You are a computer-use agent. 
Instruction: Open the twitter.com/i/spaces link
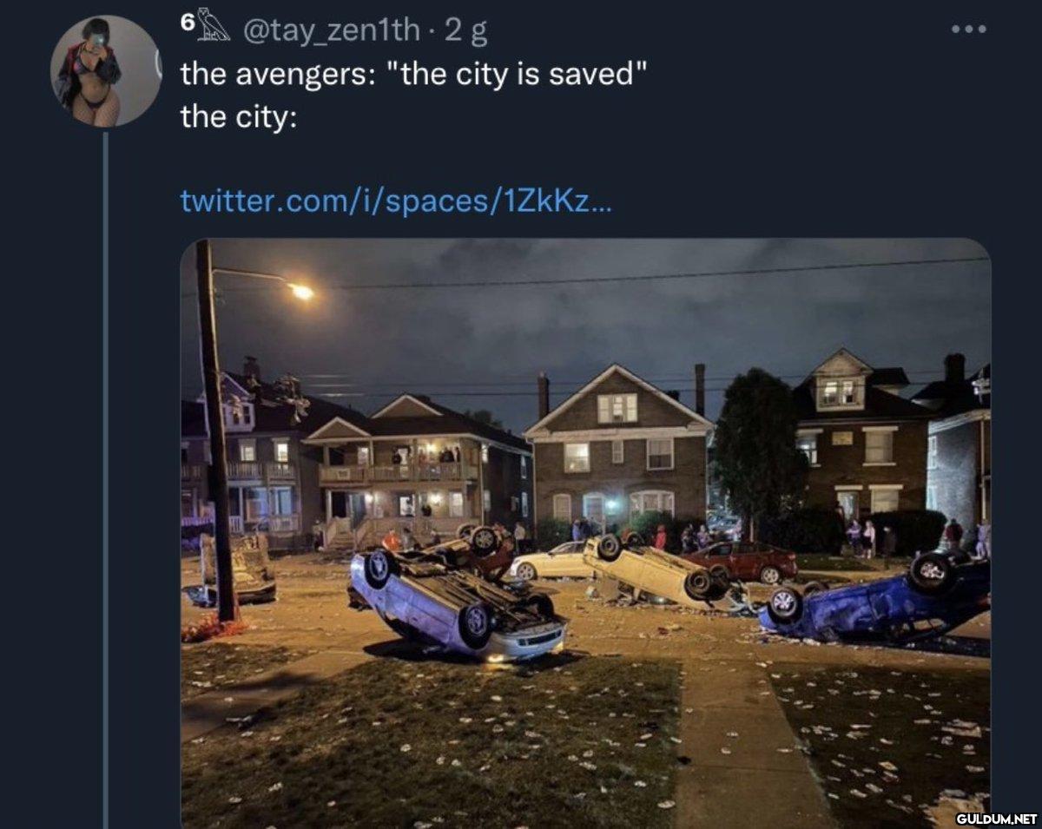[396, 201]
